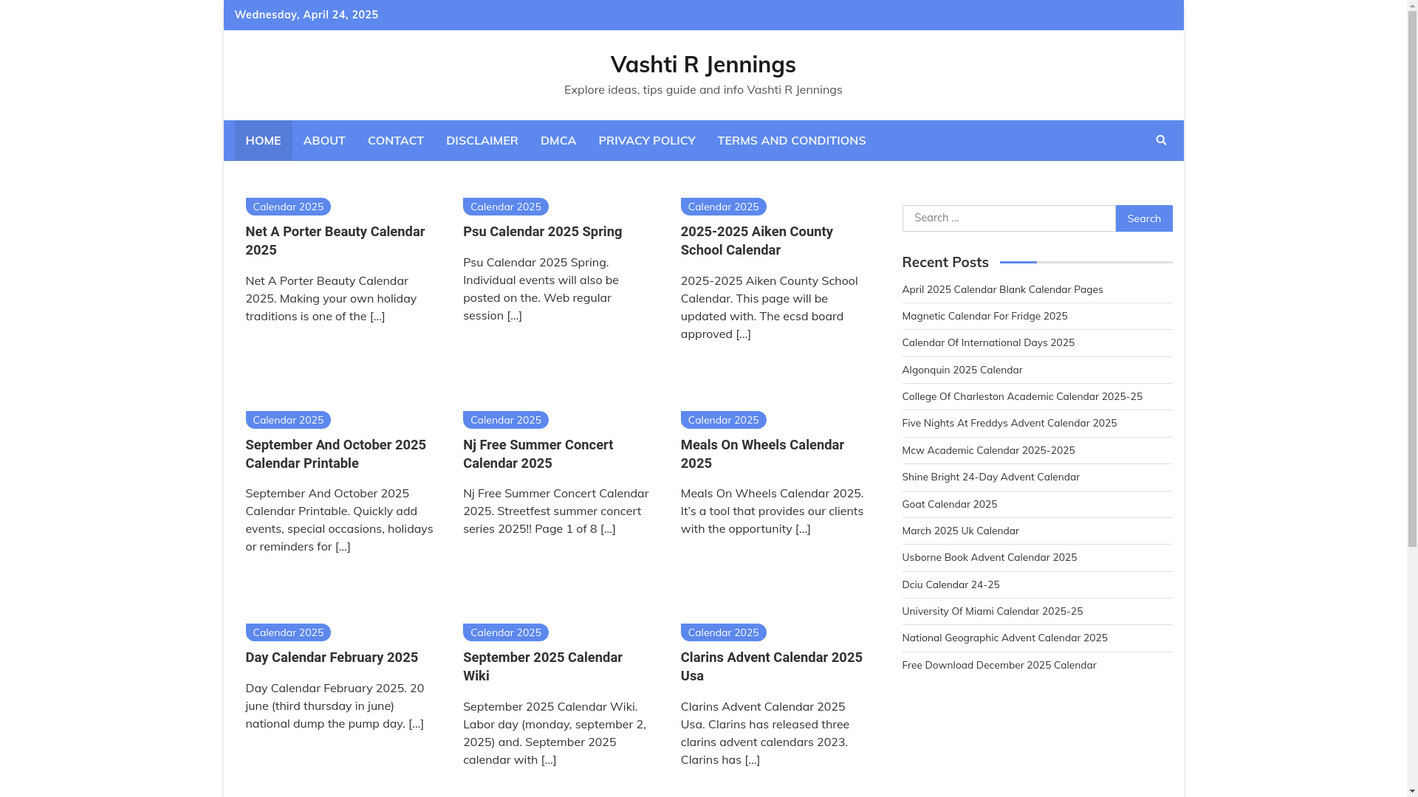The width and height of the screenshot is (1418, 797).
Task: Click read-more ellipsis in Net A Porter excerpt
Action: (x=377, y=316)
